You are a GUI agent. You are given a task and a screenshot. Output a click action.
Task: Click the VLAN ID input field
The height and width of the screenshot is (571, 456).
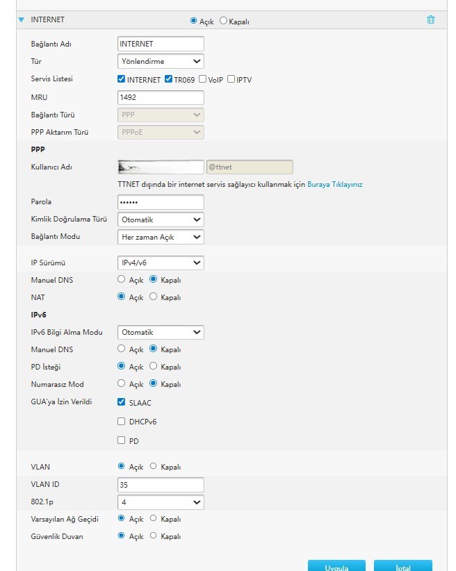pos(161,484)
